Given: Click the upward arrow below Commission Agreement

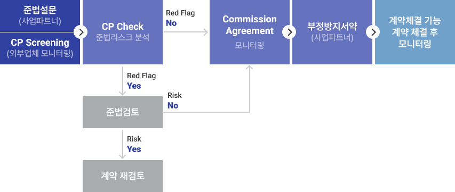Looking at the screenshot, I should pos(249,89).
